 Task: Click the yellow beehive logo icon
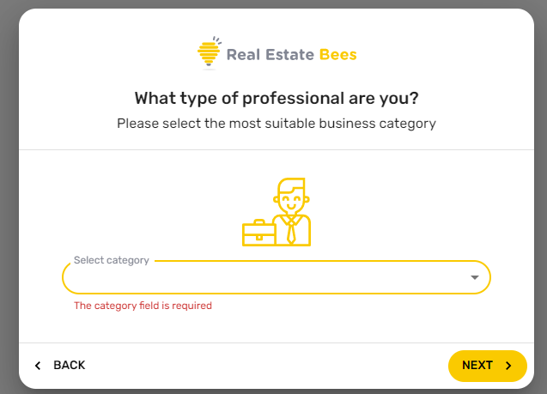209,53
